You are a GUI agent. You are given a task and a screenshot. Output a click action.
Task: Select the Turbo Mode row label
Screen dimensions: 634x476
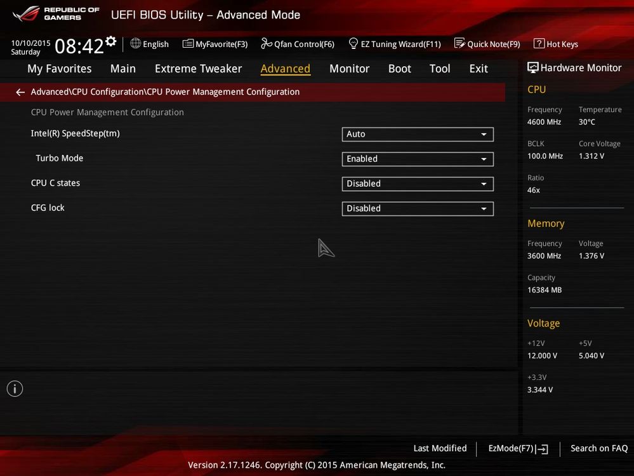pyautogui.click(x=60, y=158)
